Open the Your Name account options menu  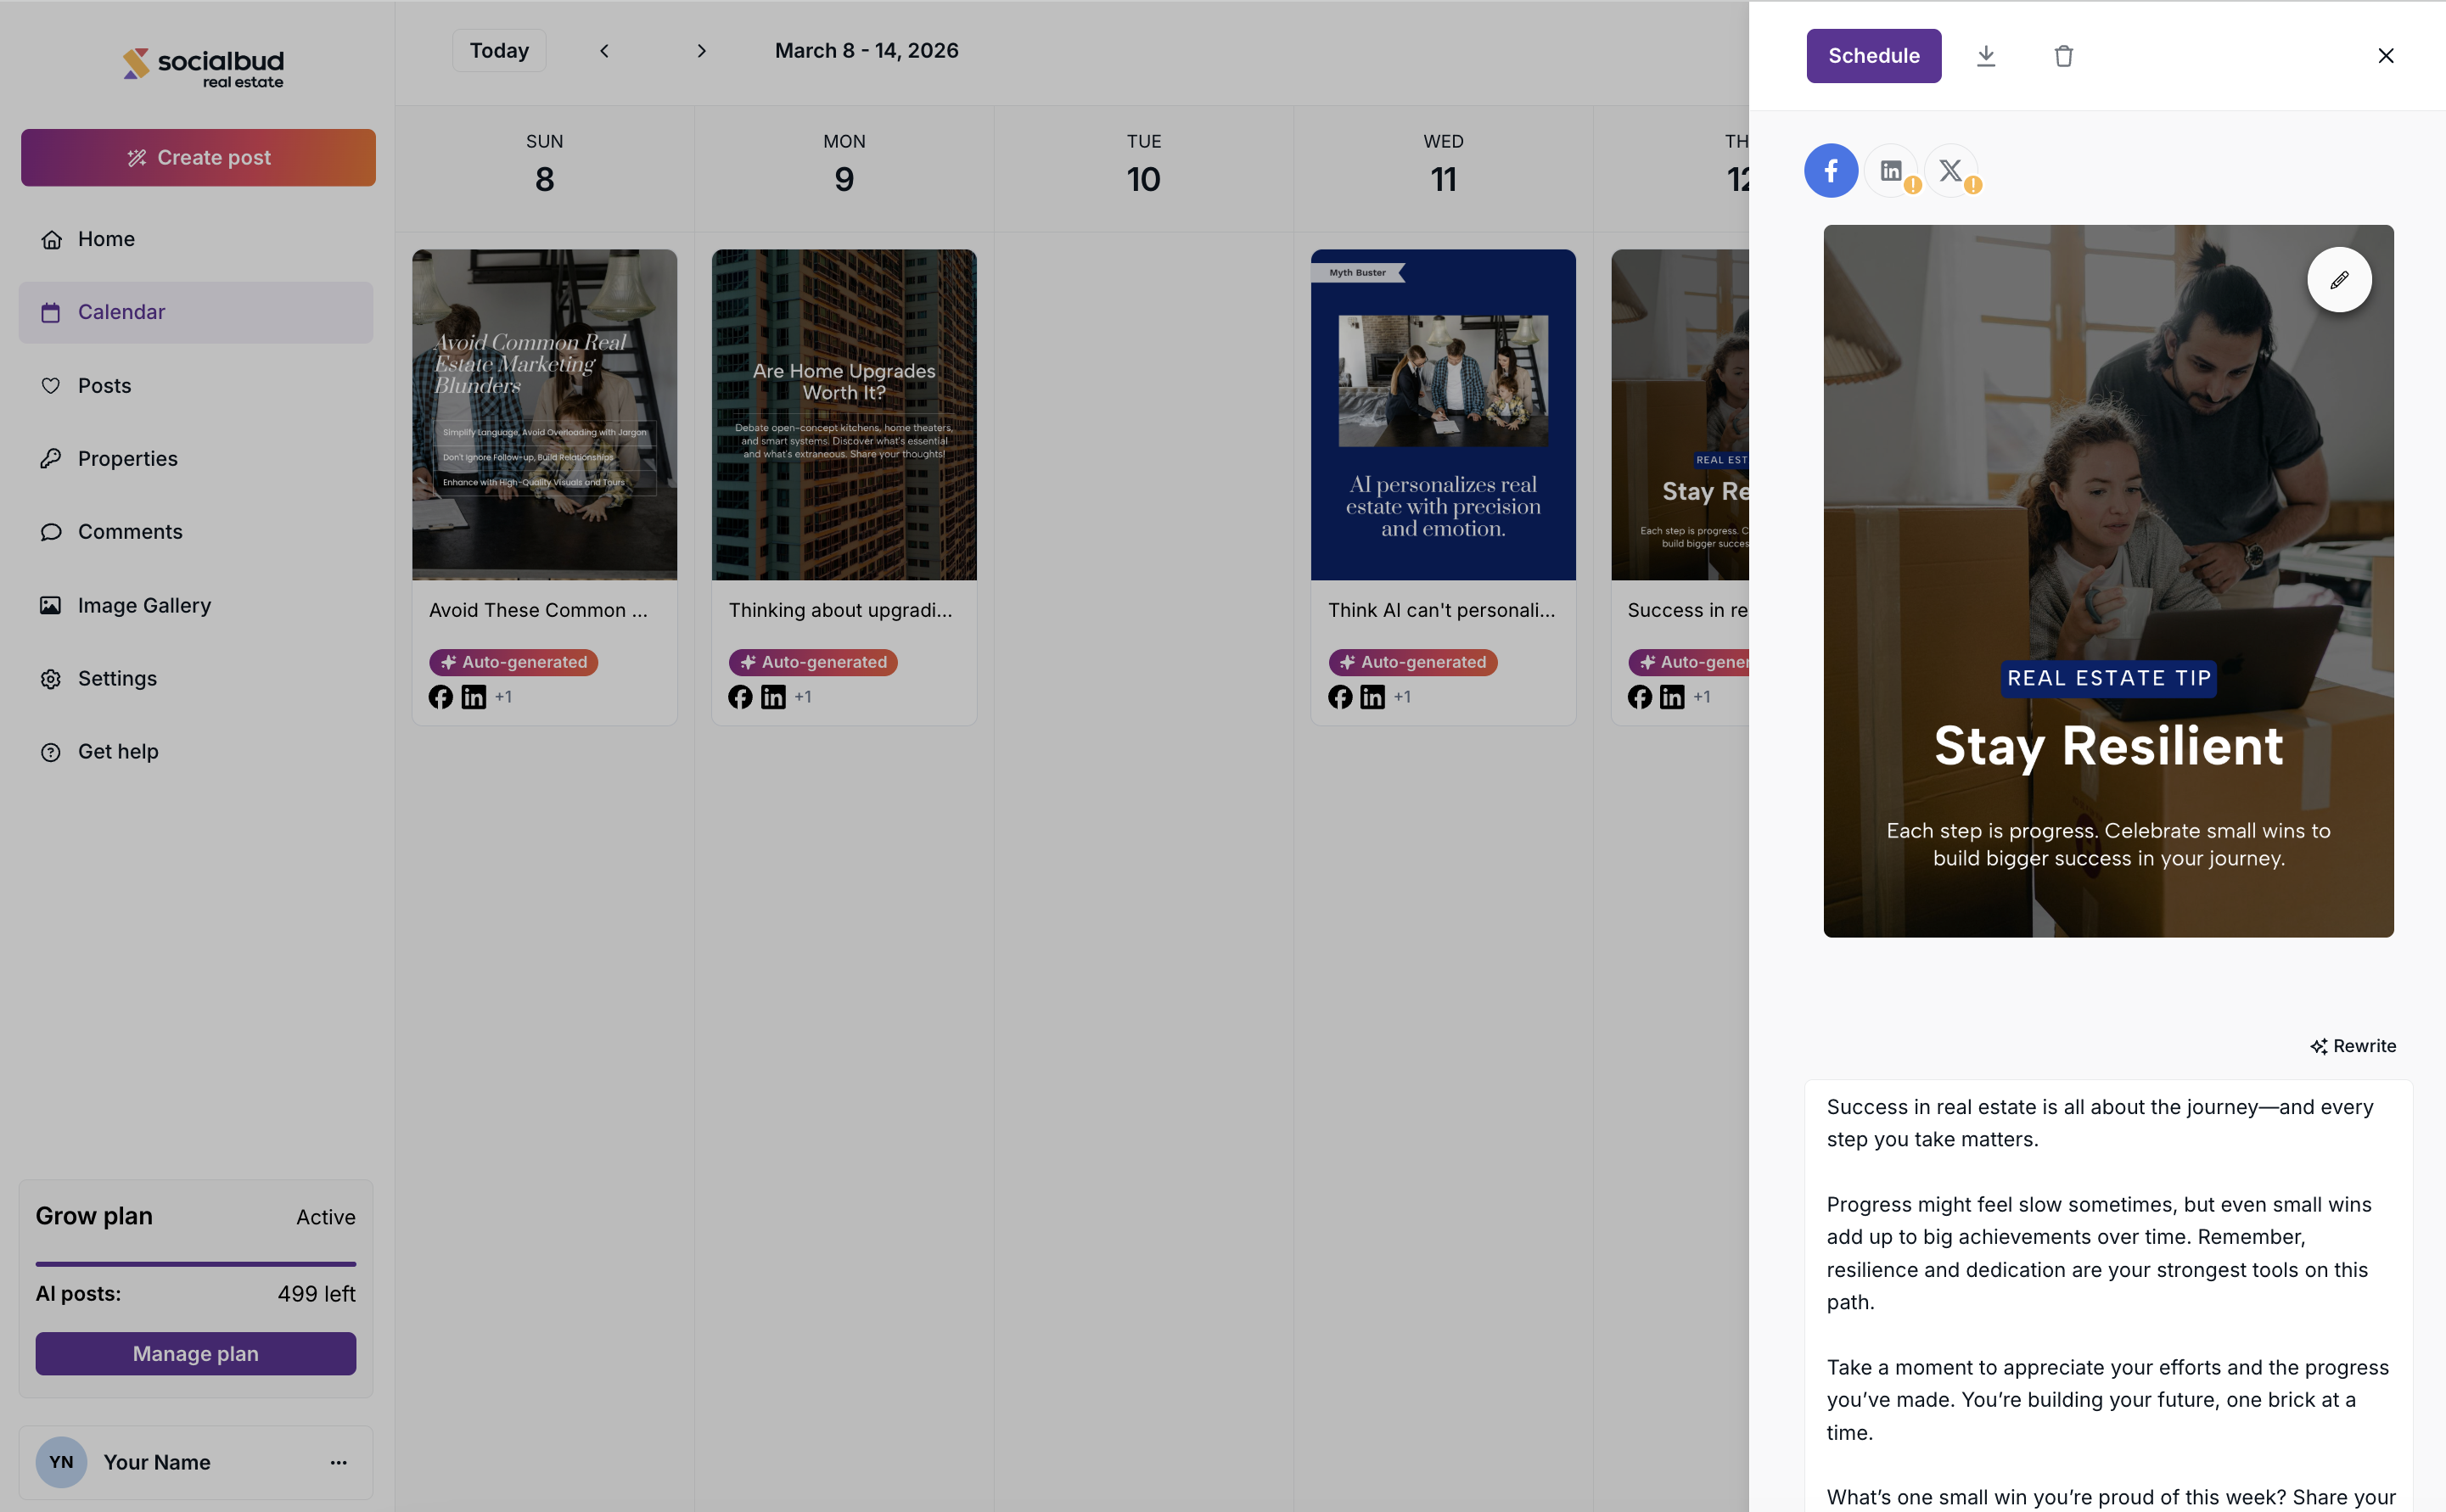click(x=339, y=1462)
